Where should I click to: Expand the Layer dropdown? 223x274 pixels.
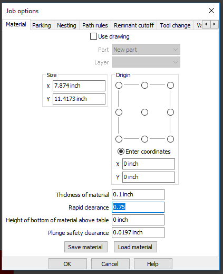[146, 62]
